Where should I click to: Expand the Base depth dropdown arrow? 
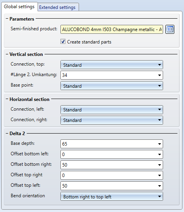pyautogui.click(x=160, y=144)
